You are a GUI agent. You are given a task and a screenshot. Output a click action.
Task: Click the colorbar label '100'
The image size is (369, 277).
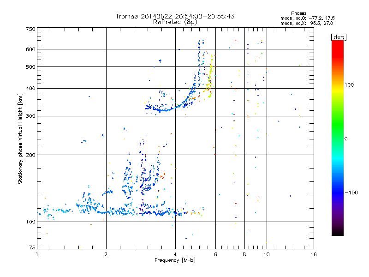[x=349, y=85]
